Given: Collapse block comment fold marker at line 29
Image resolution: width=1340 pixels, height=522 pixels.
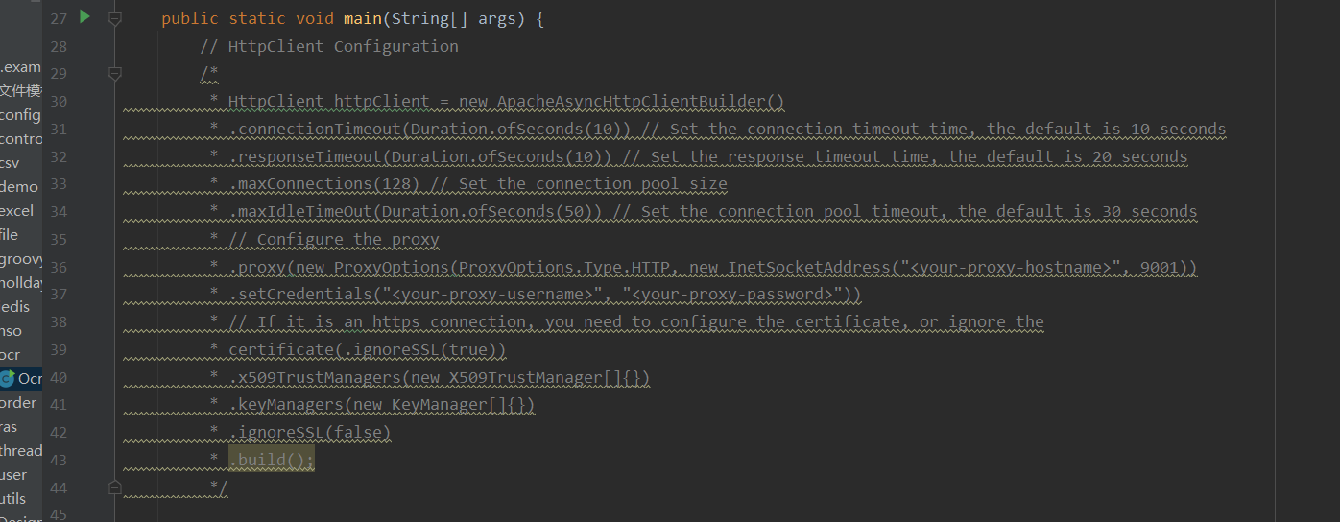Looking at the screenshot, I should click(x=115, y=73).
